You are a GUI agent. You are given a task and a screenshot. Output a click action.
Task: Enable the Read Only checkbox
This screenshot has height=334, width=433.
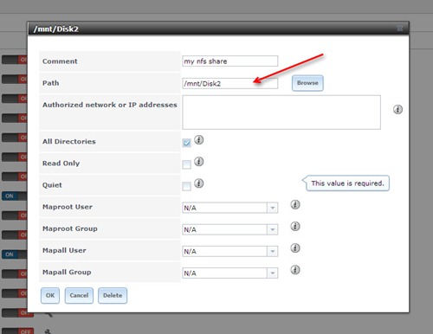point(186,164)
